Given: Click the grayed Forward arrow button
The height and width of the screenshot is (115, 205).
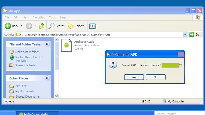Looking at the screenshot, I should pos(29,26).
